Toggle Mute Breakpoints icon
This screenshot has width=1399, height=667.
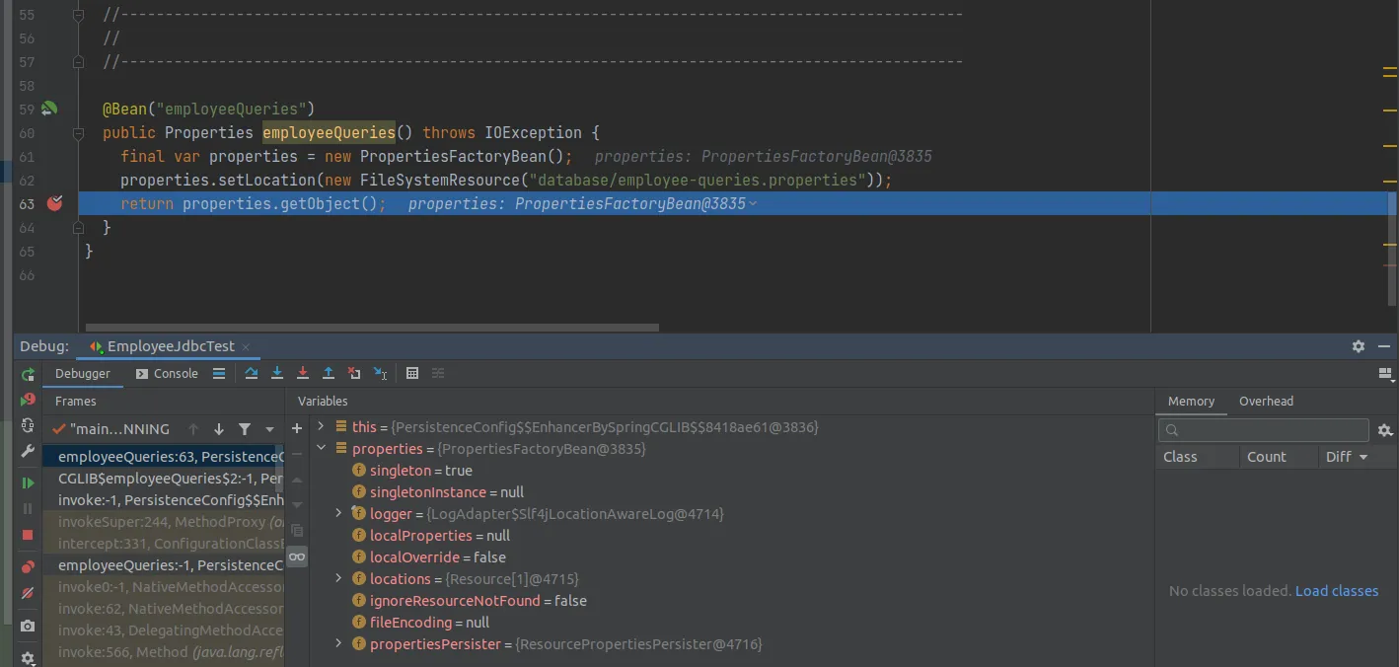point(28,593)
